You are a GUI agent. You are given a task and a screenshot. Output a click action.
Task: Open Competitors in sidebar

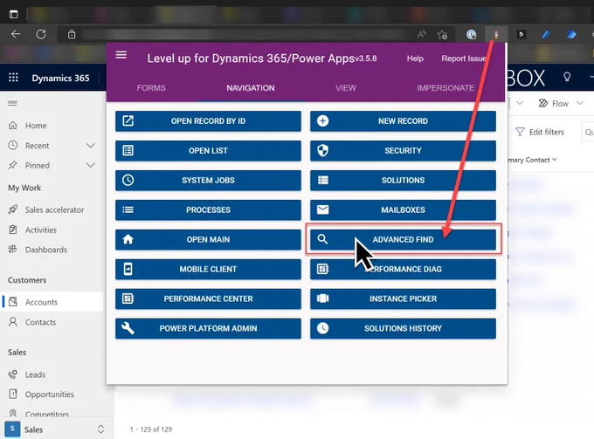[x=46, y=414]
